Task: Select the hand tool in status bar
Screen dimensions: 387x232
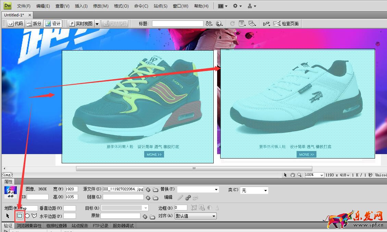Action: point(292,175)
